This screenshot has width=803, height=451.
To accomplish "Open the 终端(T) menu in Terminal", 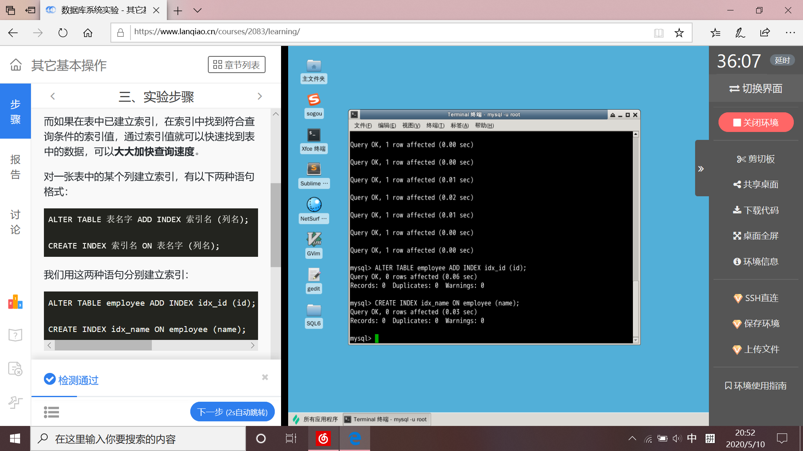I will click(x=435, y=125).
